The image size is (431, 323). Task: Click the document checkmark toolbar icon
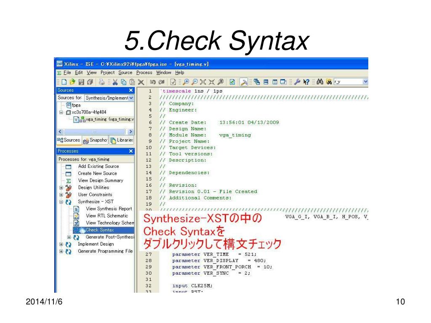pyautogui.click(x=173, y=82)
